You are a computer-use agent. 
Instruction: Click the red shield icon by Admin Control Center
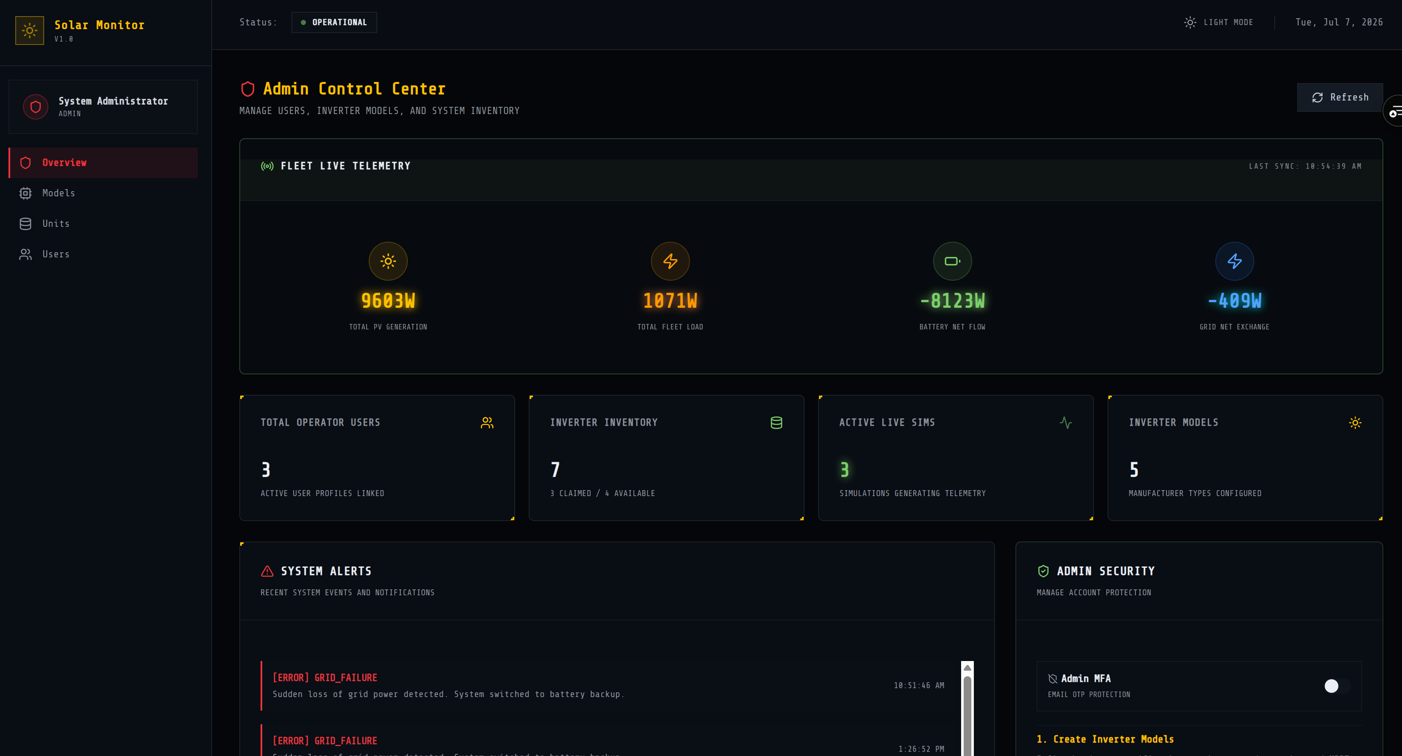[x=248, y=89]
